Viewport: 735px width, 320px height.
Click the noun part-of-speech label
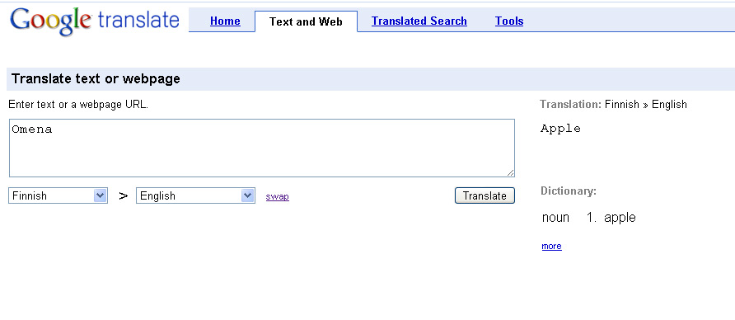click(x=555, y=218)
